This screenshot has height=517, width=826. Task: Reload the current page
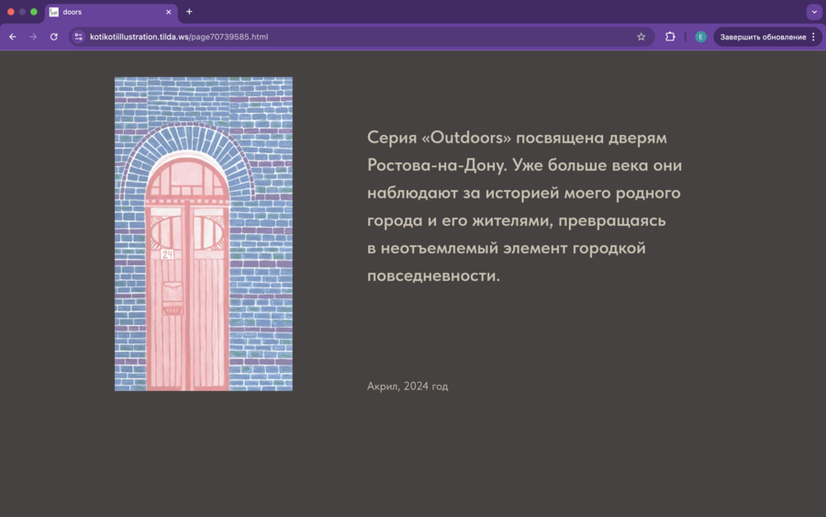point(54,37)
